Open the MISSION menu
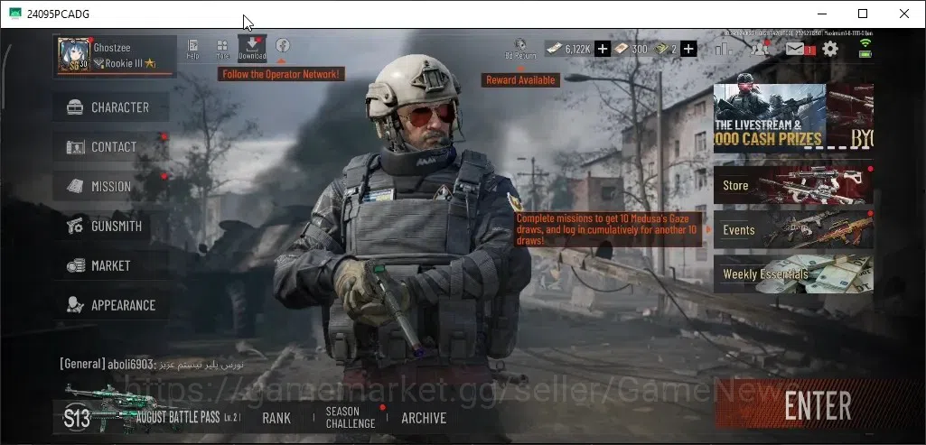Screen dimensions: 926x445 click(x=111, y=187)
